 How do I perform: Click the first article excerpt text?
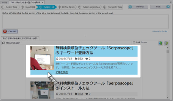(94, 66)
